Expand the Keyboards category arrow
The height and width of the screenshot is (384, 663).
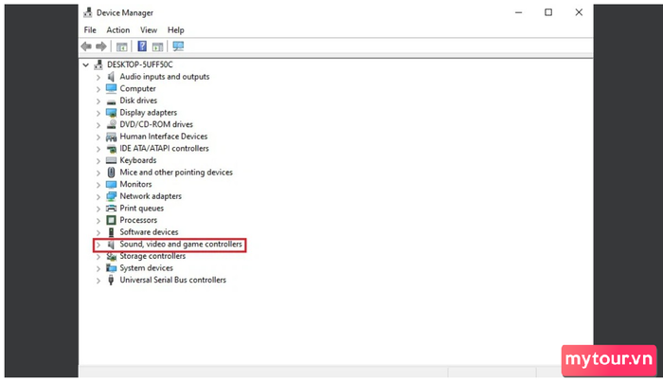(99, 161)
